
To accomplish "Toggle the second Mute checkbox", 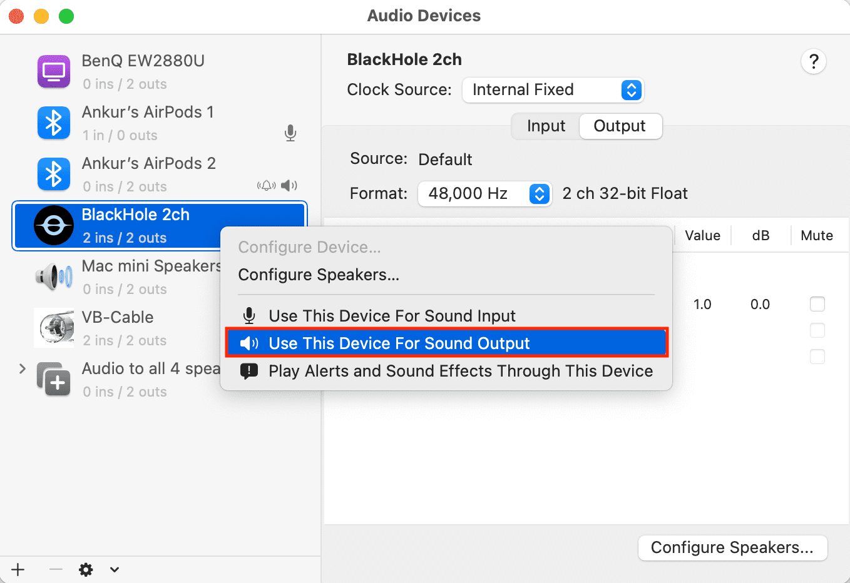I will click(x=817, y=330).
